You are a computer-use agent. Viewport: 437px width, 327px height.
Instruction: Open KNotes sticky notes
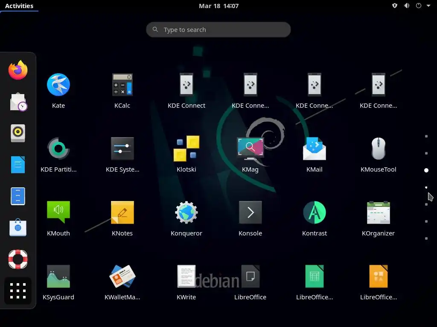[x=122, y=212]
